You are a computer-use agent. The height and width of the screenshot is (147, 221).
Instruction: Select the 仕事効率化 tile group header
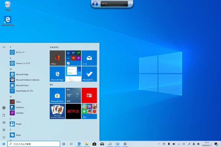[54, 47]
